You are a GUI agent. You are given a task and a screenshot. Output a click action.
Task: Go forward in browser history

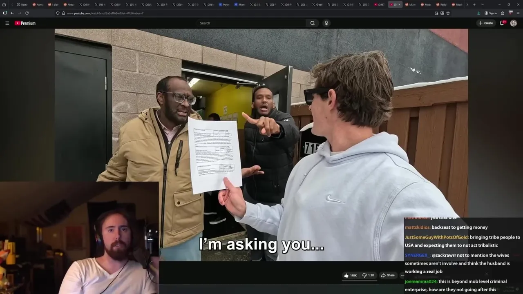19,13
